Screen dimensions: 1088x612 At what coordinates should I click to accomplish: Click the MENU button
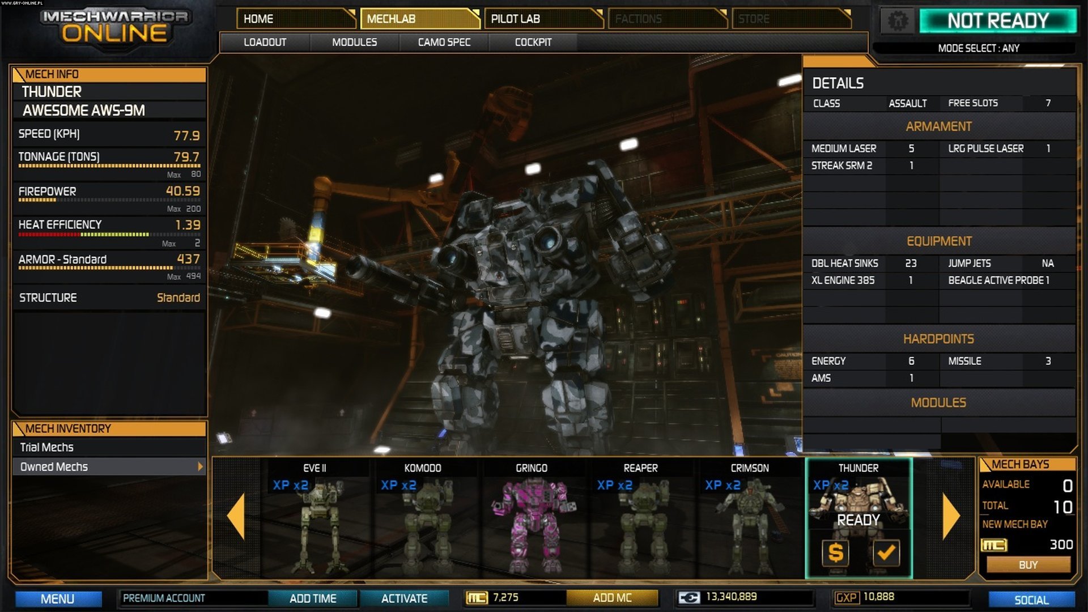58,599
